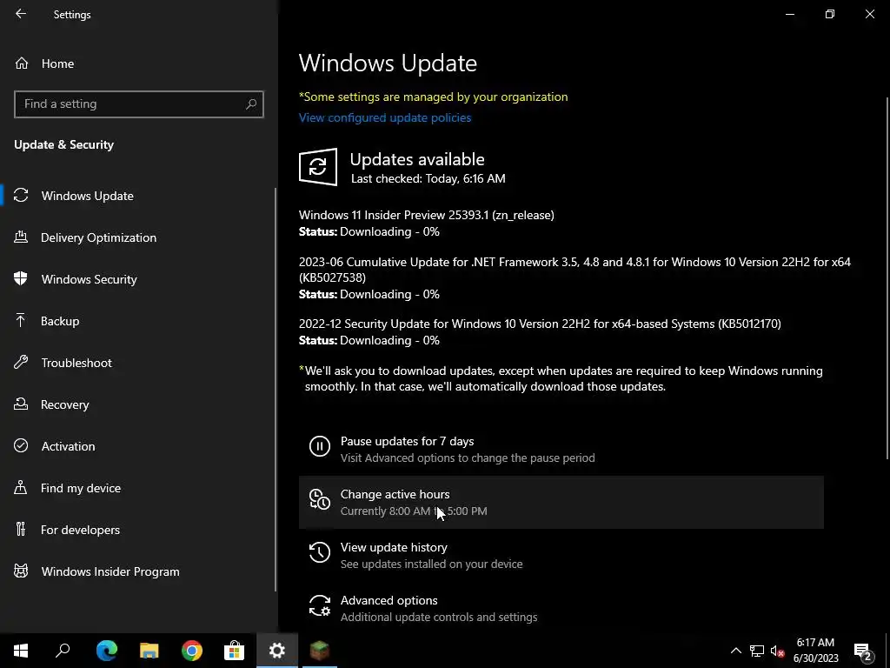The width and height of the screenshot is (890, 668).
Task: Click the Windows Update sync icon in sidebar
Action: point(21,196)
